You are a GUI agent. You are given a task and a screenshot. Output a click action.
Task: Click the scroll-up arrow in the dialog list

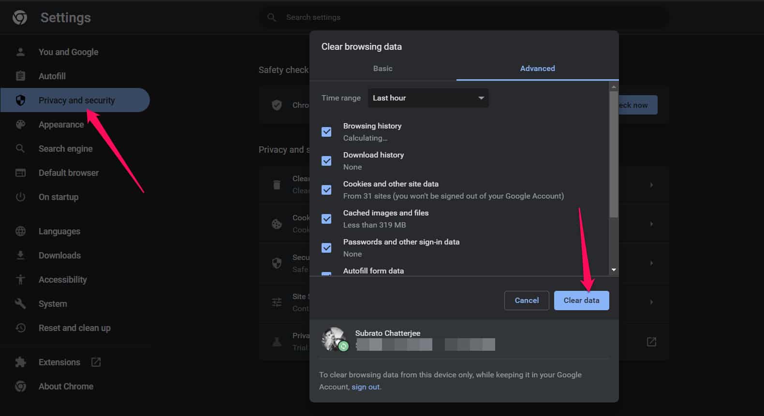pos(614,87)
